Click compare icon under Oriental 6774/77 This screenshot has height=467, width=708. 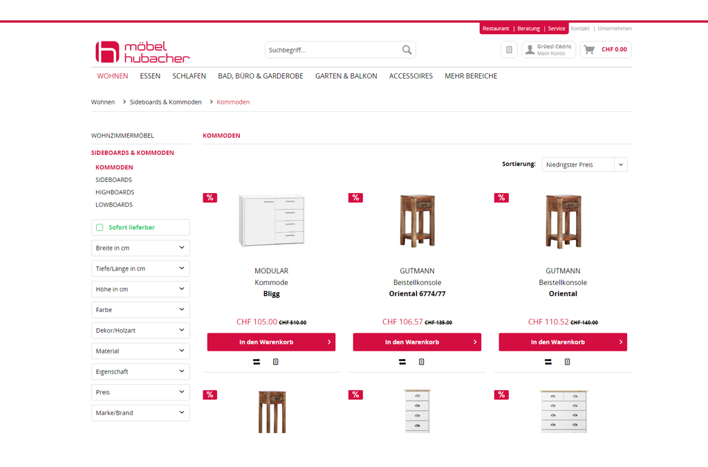(x=402, y=362)
